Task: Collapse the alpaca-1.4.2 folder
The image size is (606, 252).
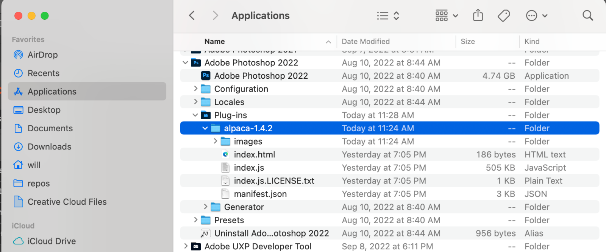Action: [205, 128]
